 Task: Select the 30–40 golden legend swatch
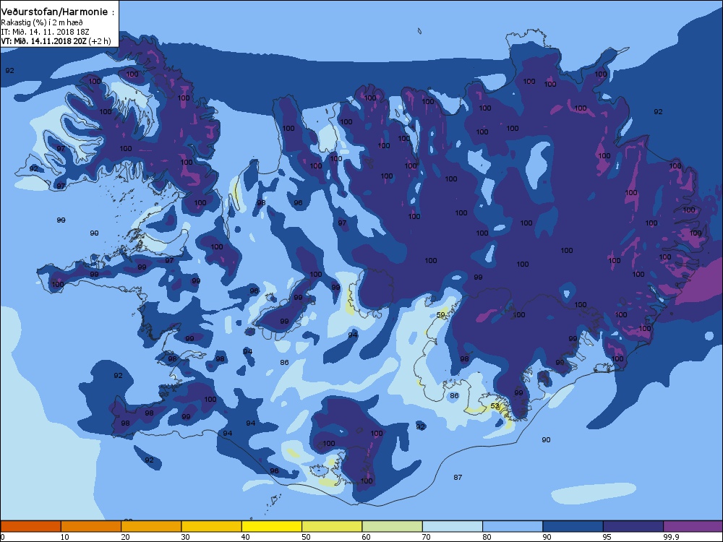pos(212,526)
